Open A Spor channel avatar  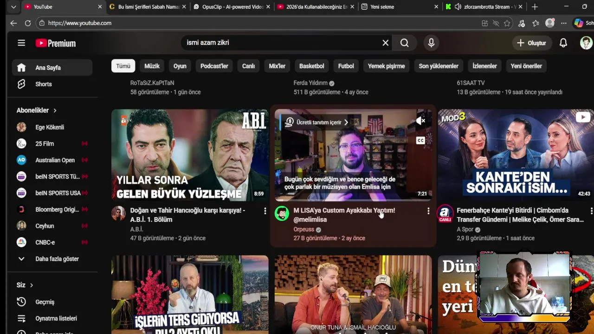445,213
